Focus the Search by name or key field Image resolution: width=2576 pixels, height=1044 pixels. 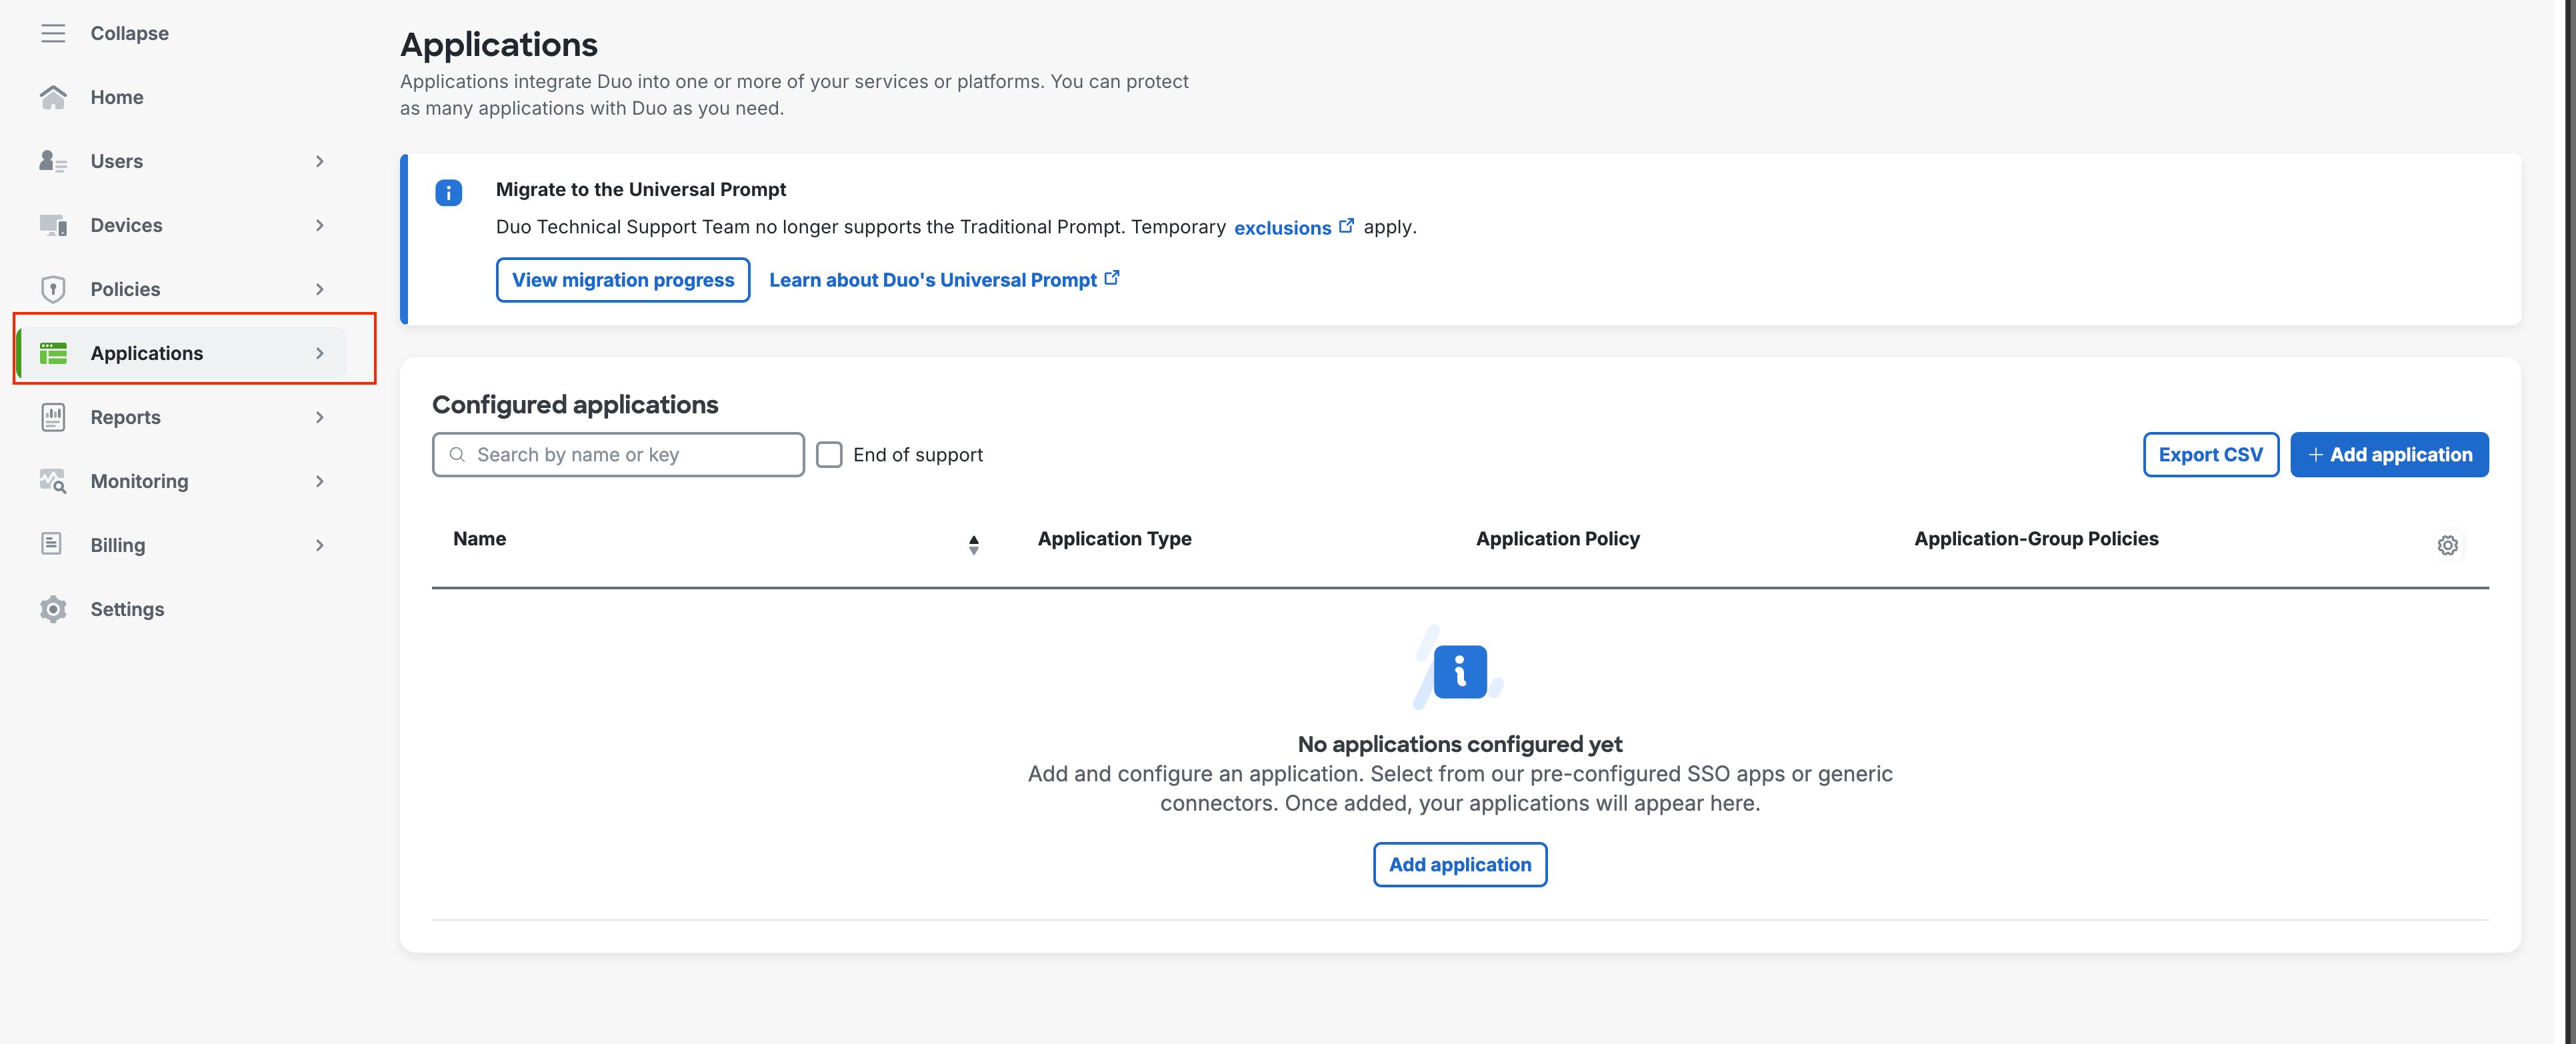(618, 455)
